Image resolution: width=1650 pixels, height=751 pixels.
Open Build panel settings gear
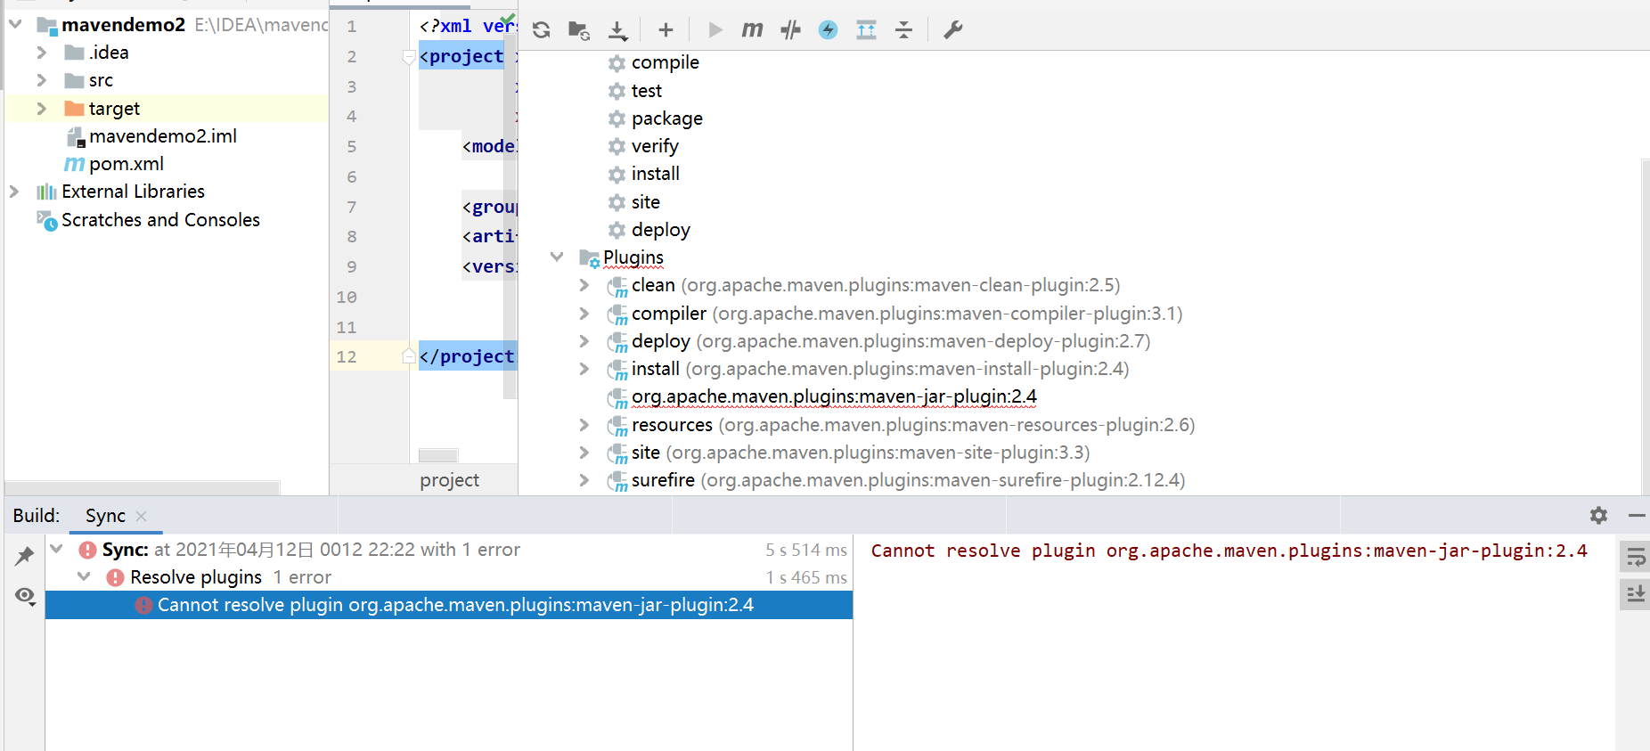click(x=1598, y=516)
